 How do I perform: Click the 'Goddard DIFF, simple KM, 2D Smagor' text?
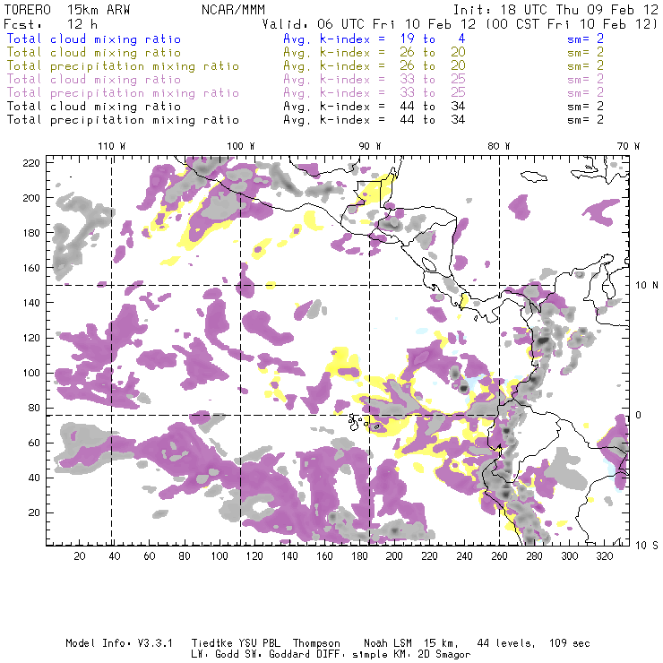[369, 655]
